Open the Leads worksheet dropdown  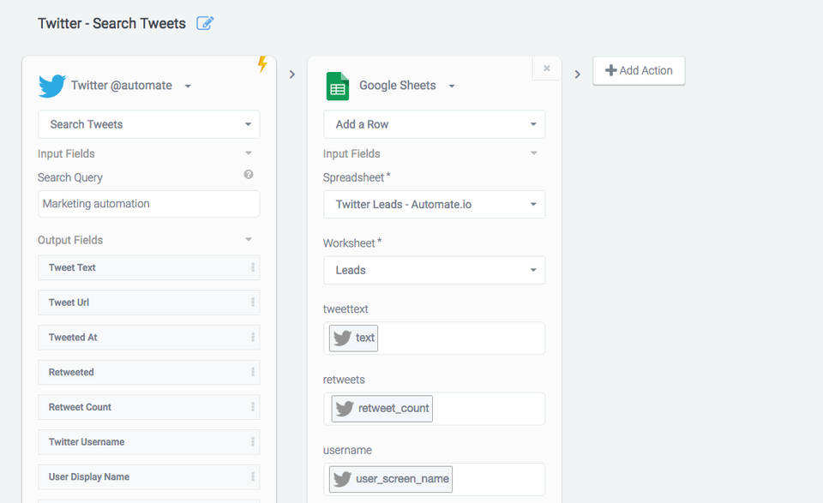[x=434, y=270]
